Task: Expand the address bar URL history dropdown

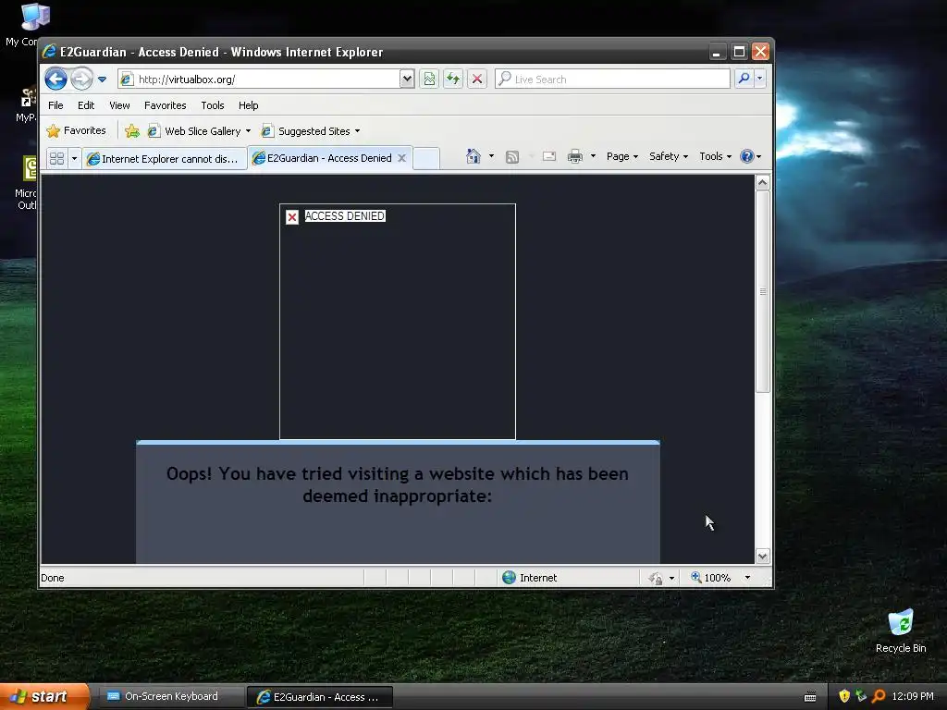Action: (x=407, y=80)
